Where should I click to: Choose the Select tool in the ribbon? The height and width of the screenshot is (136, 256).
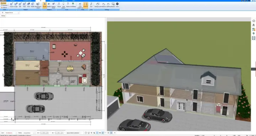coord(4,3)
